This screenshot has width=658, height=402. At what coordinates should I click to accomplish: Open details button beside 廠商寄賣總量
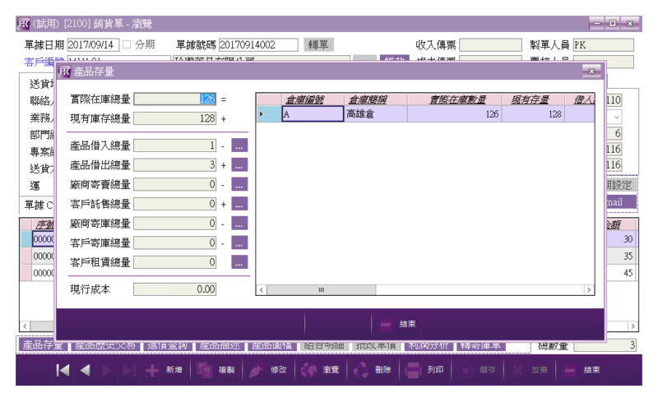[x=239, y=184]
